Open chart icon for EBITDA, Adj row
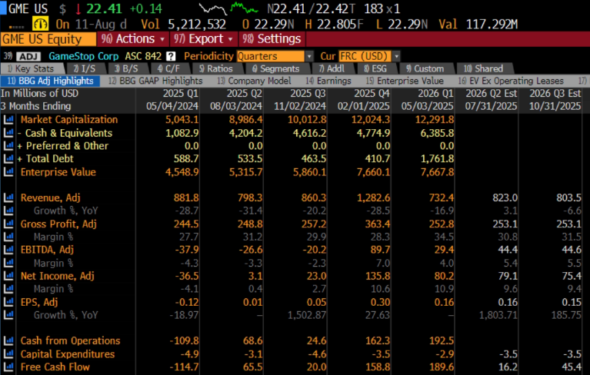 click(x=8, y=250)
